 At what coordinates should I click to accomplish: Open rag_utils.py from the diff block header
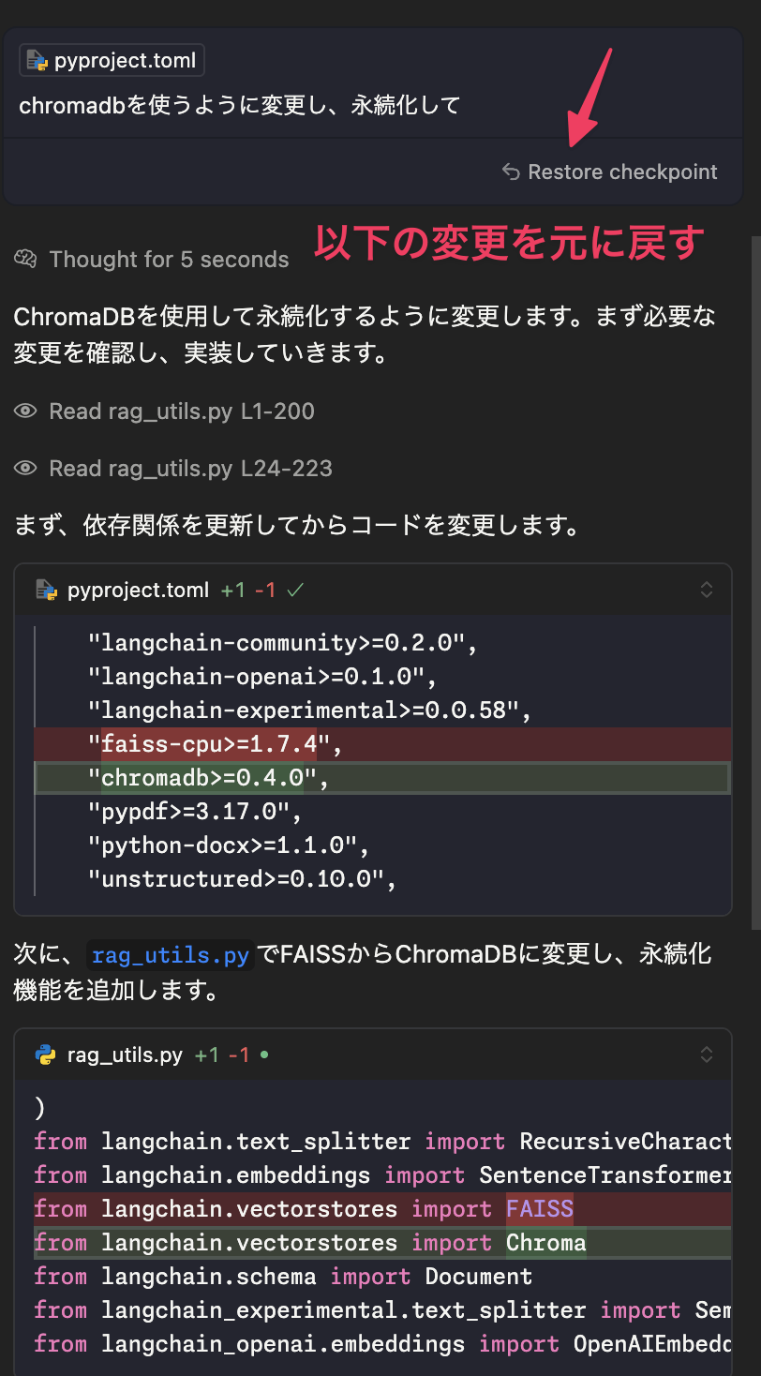coord(125,1054)
